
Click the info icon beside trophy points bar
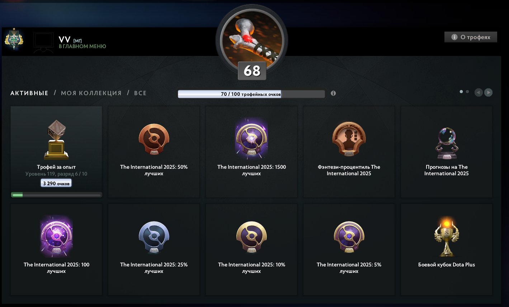(x=333, y=93)
